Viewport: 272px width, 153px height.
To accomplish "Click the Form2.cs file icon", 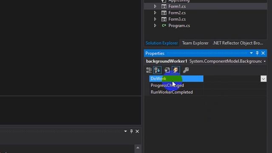I will [x=164, y=13].
